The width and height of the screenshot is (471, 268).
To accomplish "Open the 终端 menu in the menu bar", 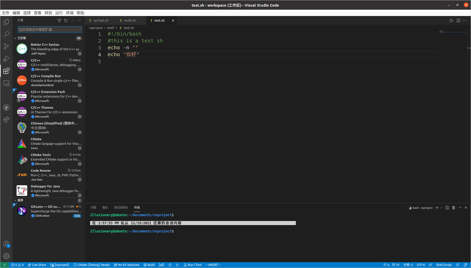I will (x=69, y=13).
